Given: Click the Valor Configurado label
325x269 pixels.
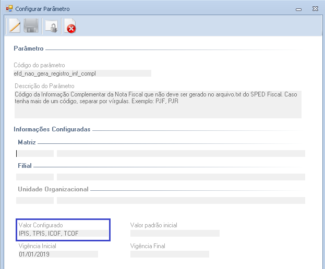Looking at the screenshot, I should click(41, 225).
